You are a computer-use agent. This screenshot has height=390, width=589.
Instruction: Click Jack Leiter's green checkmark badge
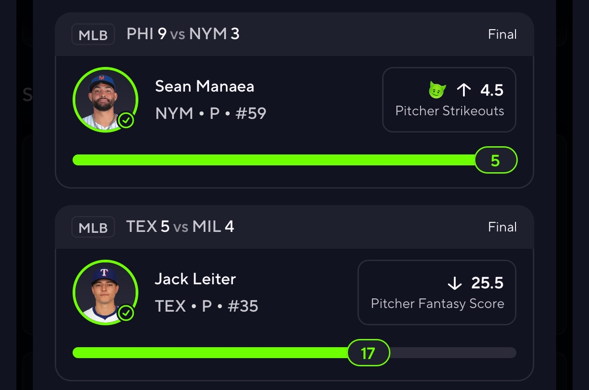[x=126, y=313]
